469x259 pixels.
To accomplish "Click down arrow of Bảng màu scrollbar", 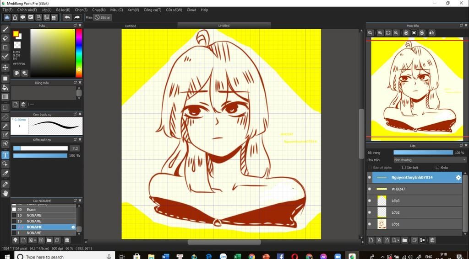I will [79, 98].
